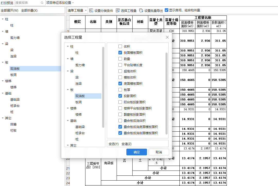The image size is (278, 186).
Task: Toggle 显示房间、组合构件量 checkbox
Action: pos(167,10)
